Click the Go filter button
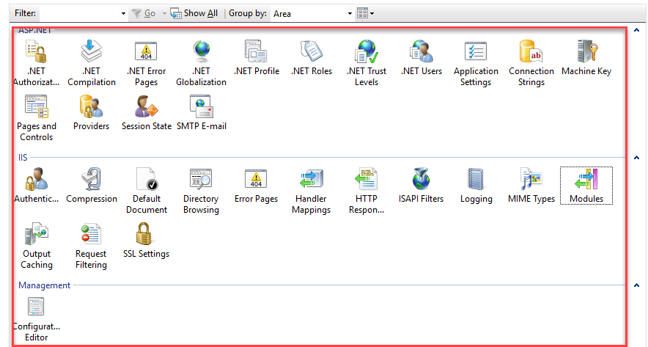This screenshot has width=648, height=347. (144, 14)
